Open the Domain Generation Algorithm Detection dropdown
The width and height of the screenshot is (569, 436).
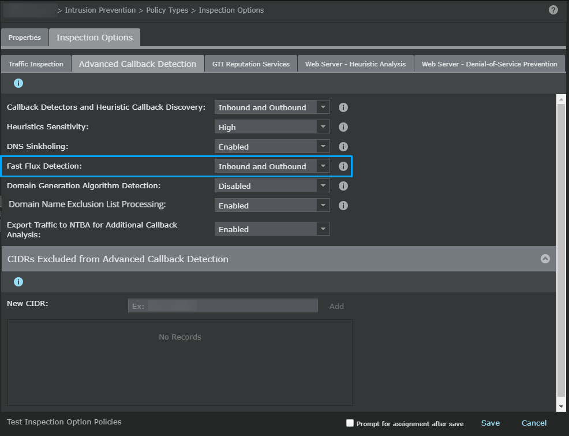click(x=272, y=185)
